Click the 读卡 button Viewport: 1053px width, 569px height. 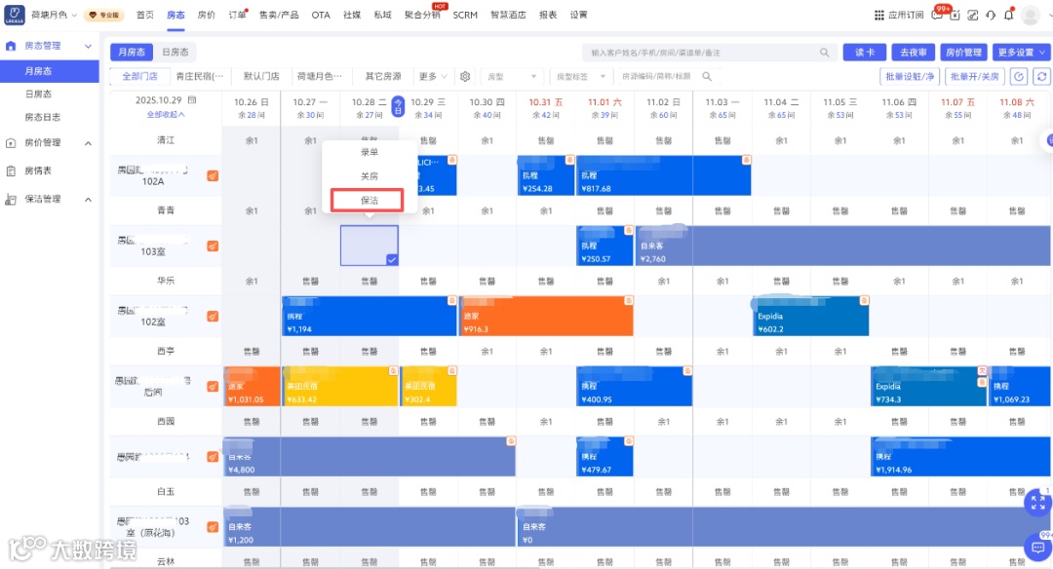point(865,53)
